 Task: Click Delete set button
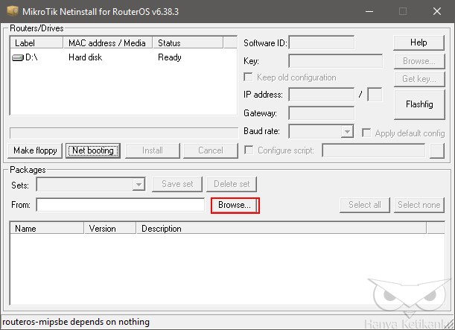232,184
